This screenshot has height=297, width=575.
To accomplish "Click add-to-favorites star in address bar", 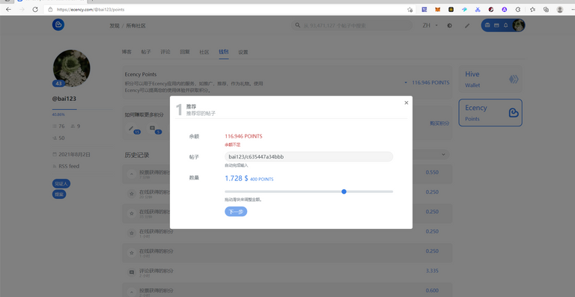I will coord(410,10).
